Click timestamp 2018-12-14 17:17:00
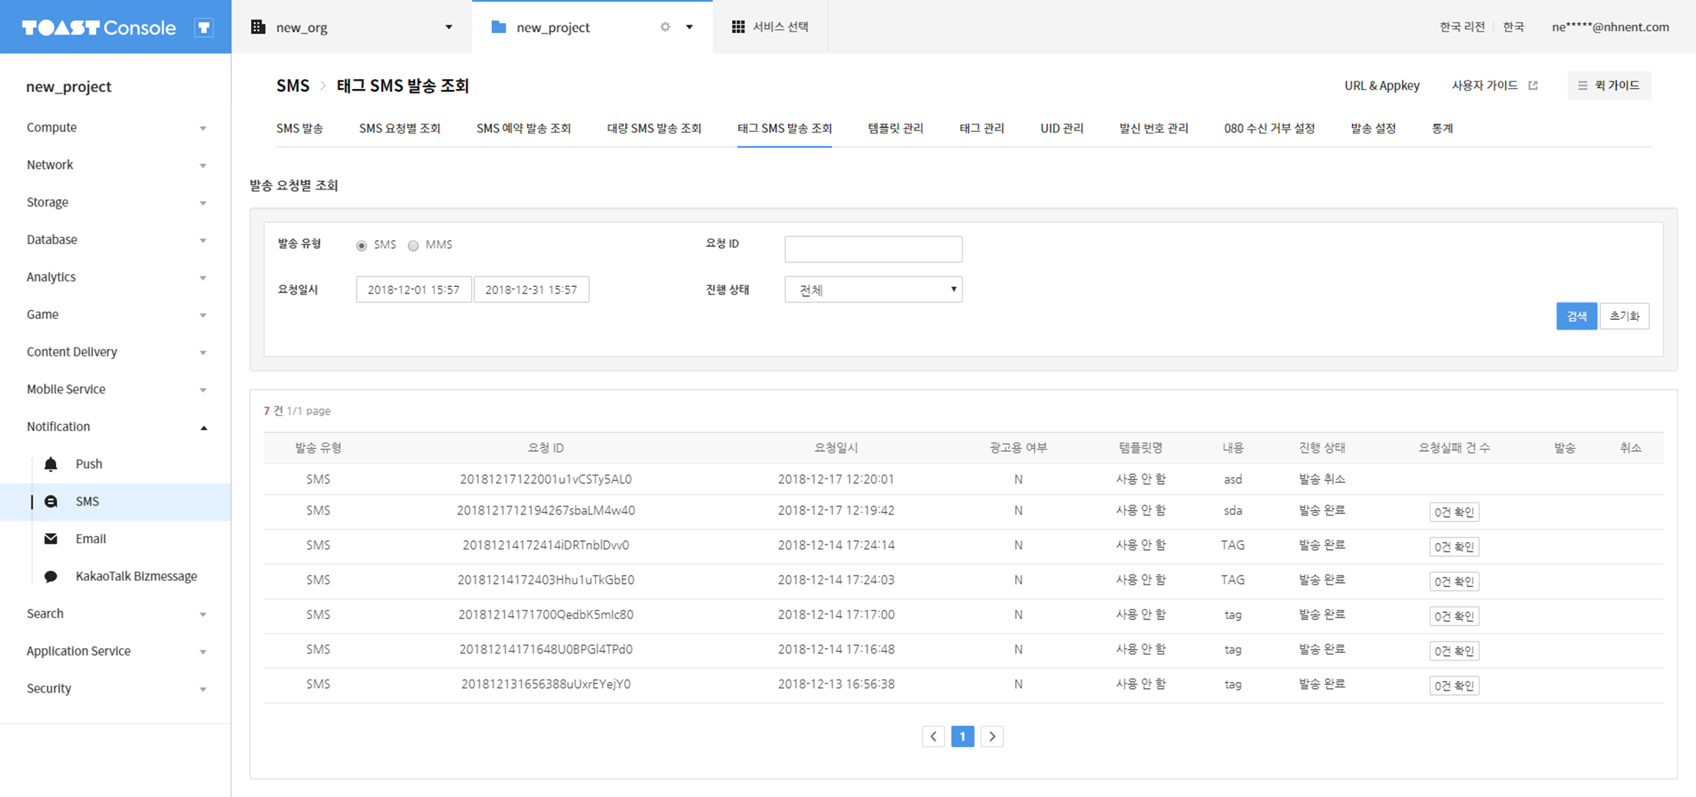1696x797 pixels. pos(836,614)
